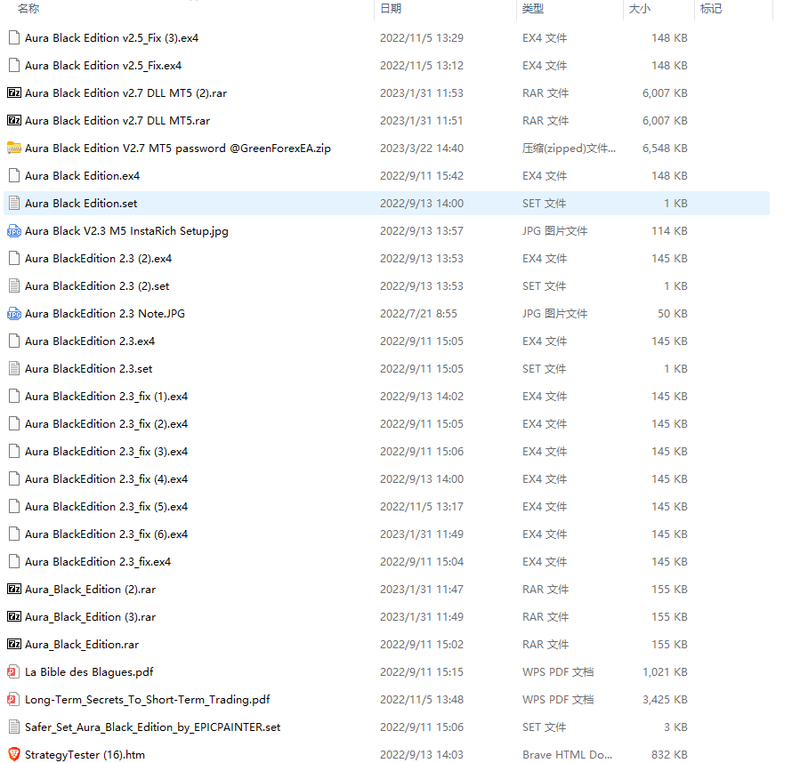792x763 pixels.
Task: Click the 114 KB size value
Action: [669, 231]
